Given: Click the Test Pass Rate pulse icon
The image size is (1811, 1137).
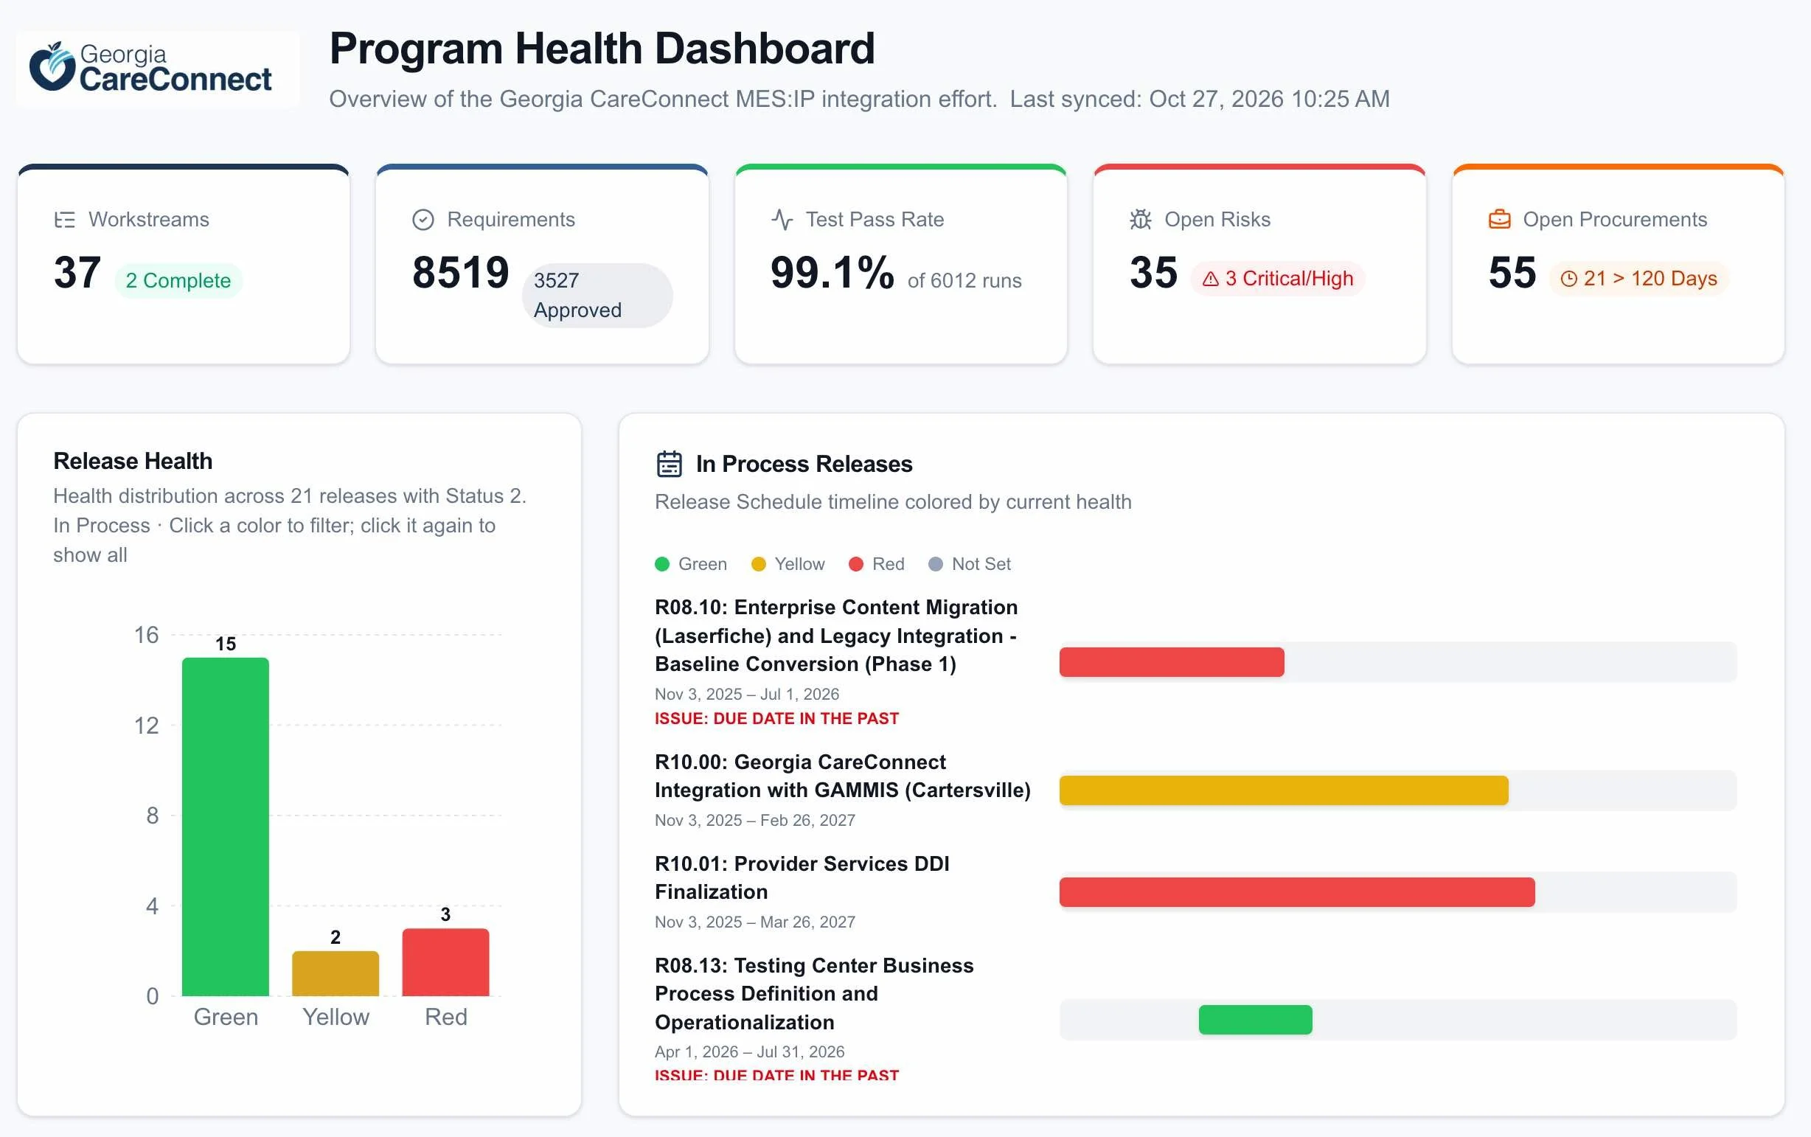Looking at the screenshot, I should pyautogui.click(x=782, y=220).
